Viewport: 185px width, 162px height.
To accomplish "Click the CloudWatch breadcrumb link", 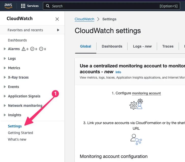I will [84, 19].
